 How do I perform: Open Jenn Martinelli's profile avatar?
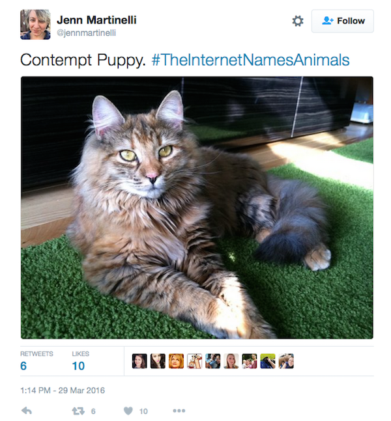pyautogui.click(x=35, y=25)
